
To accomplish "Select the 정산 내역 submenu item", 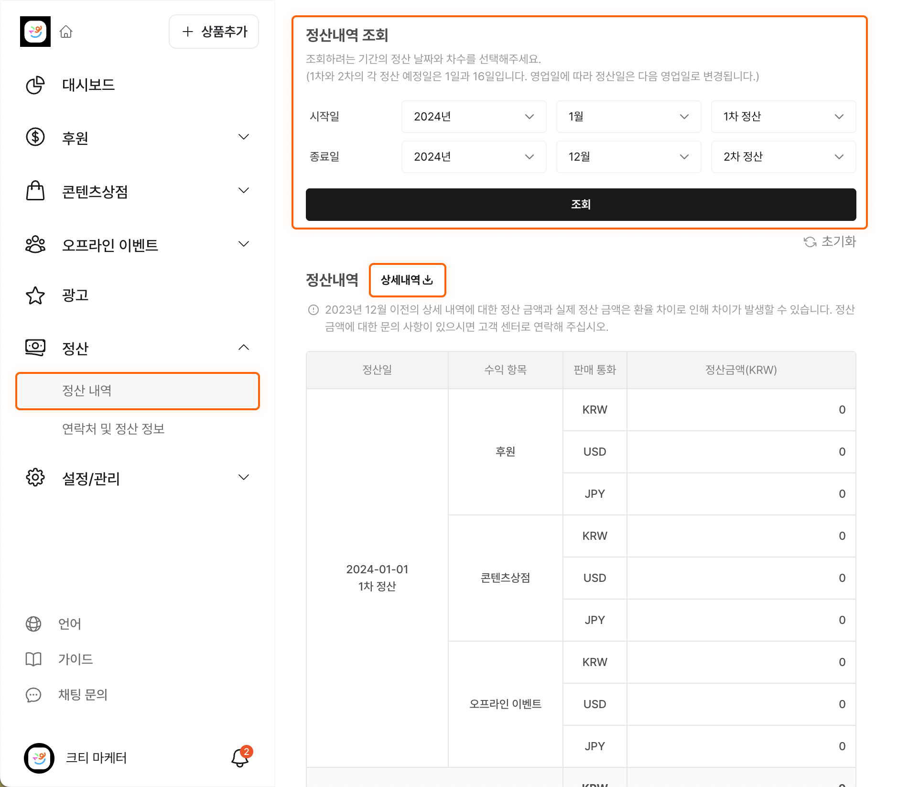I will (x=138, y=391).
